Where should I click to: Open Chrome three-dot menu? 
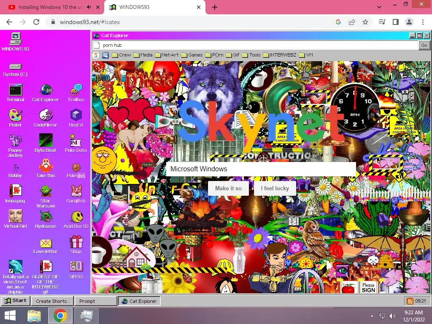[x=423, y=22]
